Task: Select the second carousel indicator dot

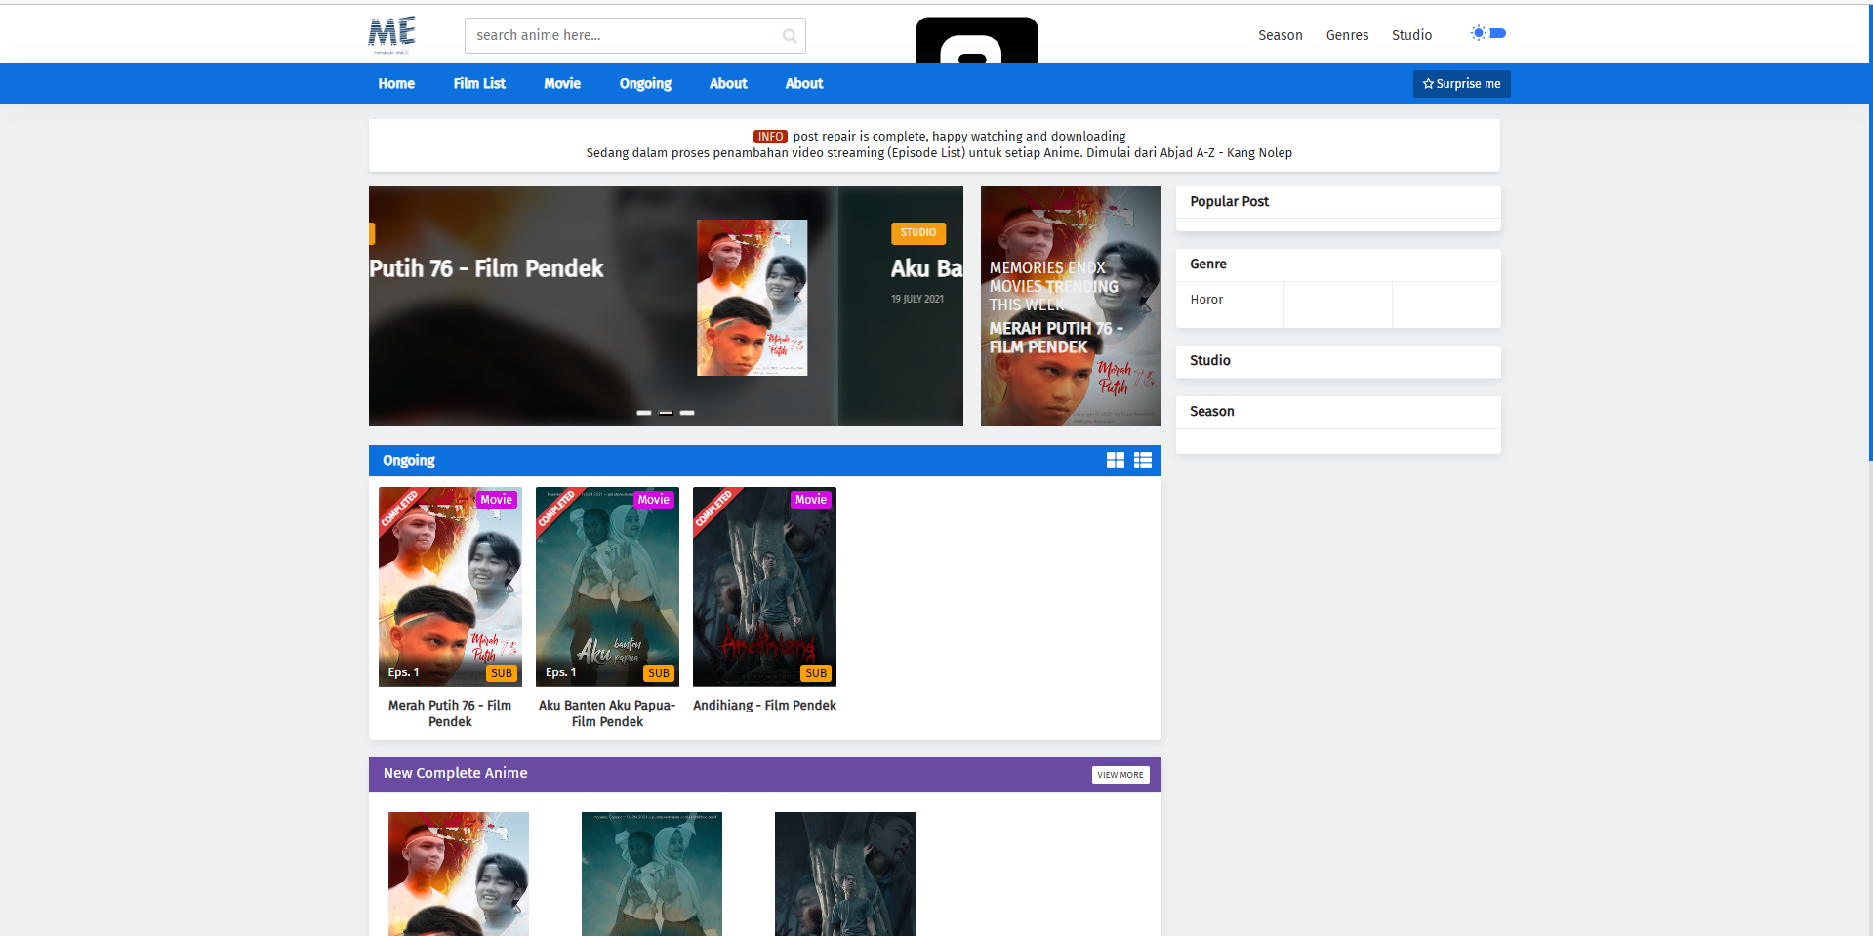Action: 666,413
